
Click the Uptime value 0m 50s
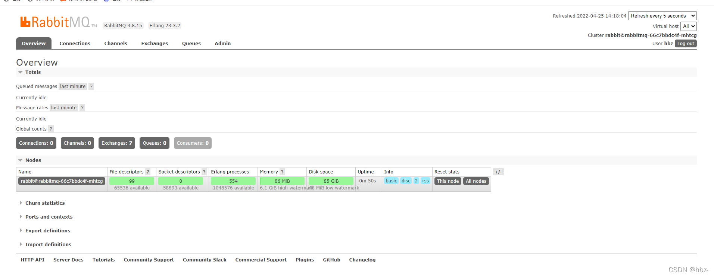click(368, 181)
